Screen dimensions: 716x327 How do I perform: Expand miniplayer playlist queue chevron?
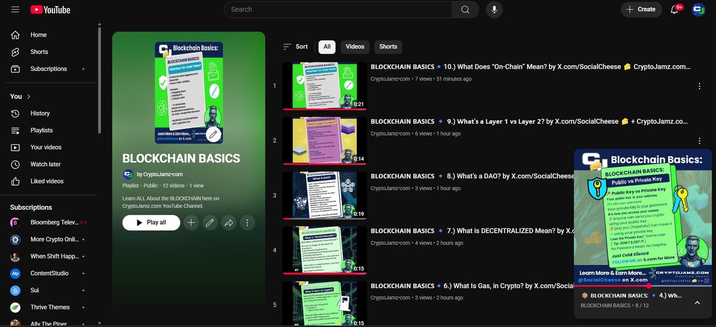coord(697,302)
